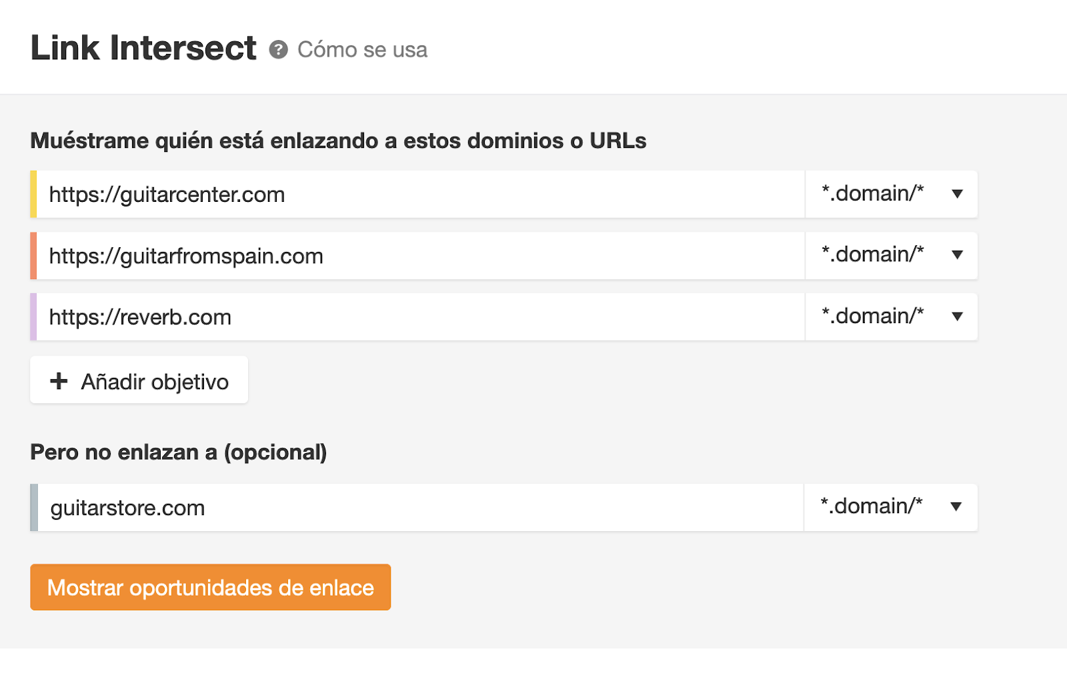Click the purple color marker beside reverb.com
This screenshot has width=1067, height=695.
coord(33,317)
